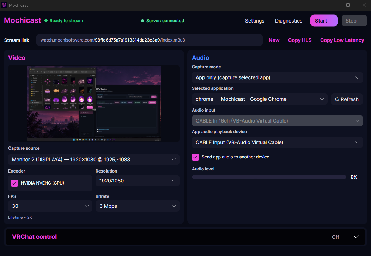Click the Server: connected status text
Image resolution: width=371 pixels, height=256 pixels.
165,21
